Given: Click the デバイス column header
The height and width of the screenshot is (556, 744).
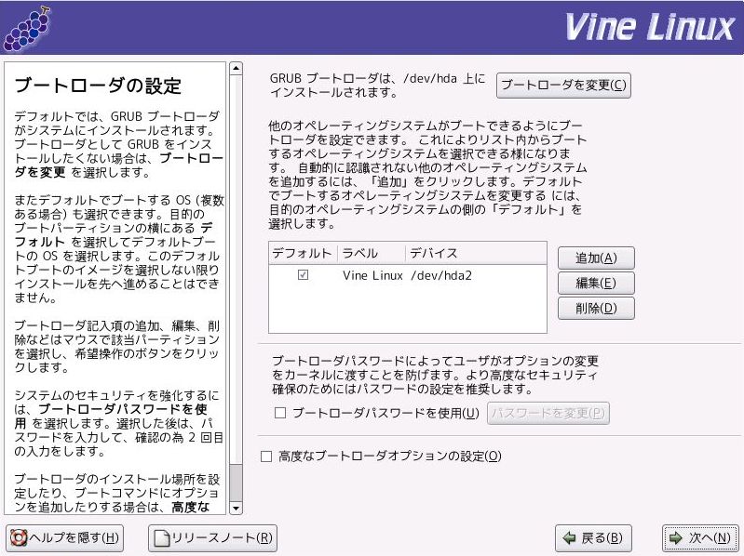Looking at the screenshot, I should click(476, 254).
